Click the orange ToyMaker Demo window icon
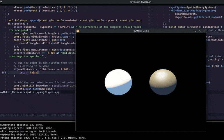The height and width of the screenshot is (140, 224). (78, 31)
